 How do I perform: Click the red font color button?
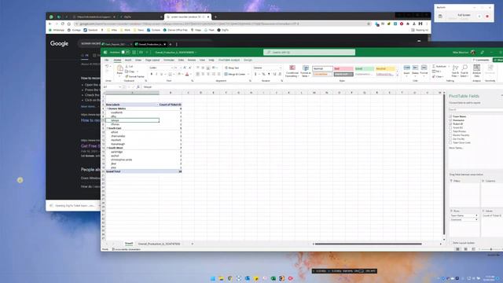click(x=187, y=74)
